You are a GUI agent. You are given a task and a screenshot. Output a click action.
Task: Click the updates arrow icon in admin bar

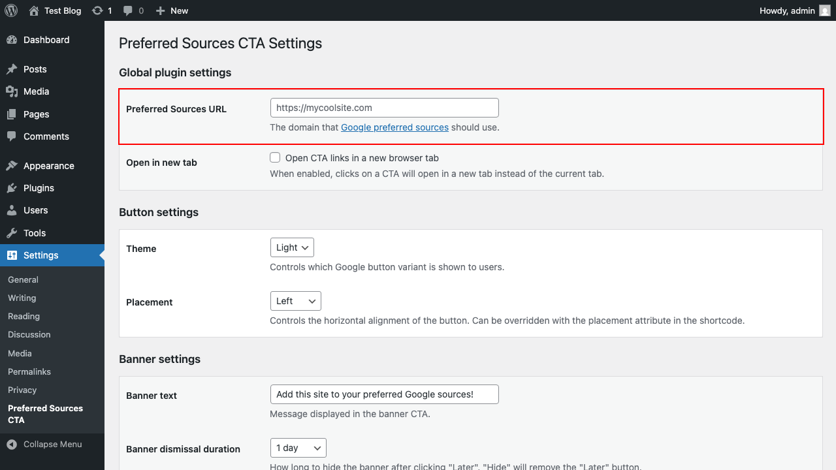[97, 10]
